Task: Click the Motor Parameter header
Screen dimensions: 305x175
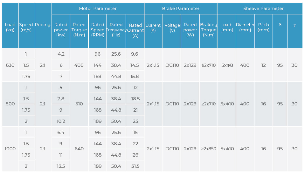Action: click(x=98, y=9)
